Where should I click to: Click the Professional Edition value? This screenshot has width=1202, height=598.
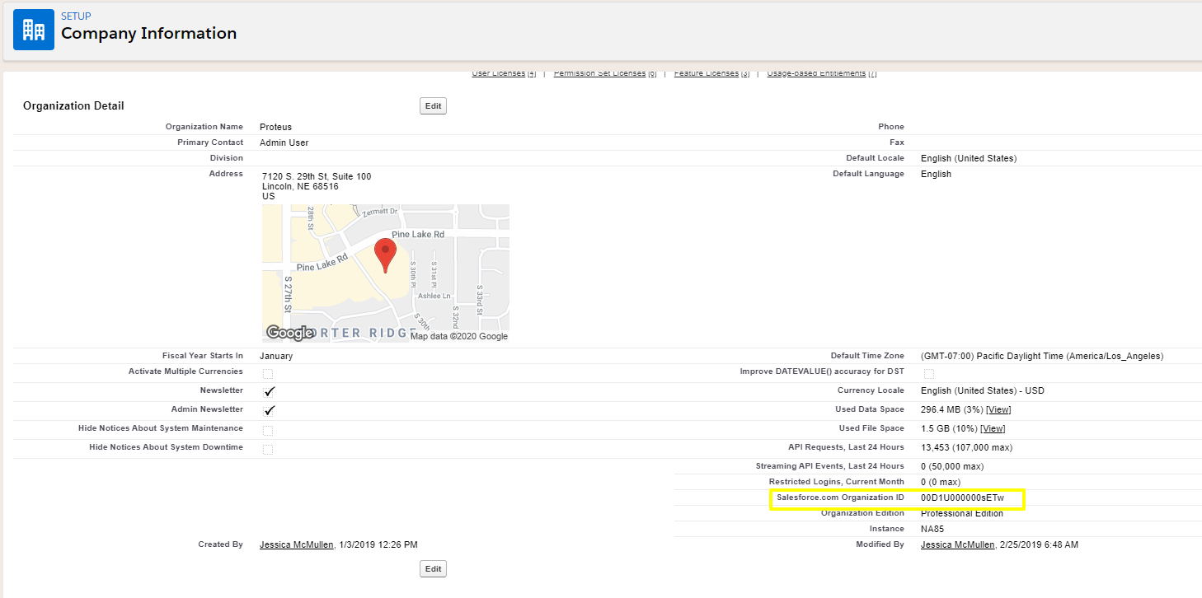(x=962, y=513)
